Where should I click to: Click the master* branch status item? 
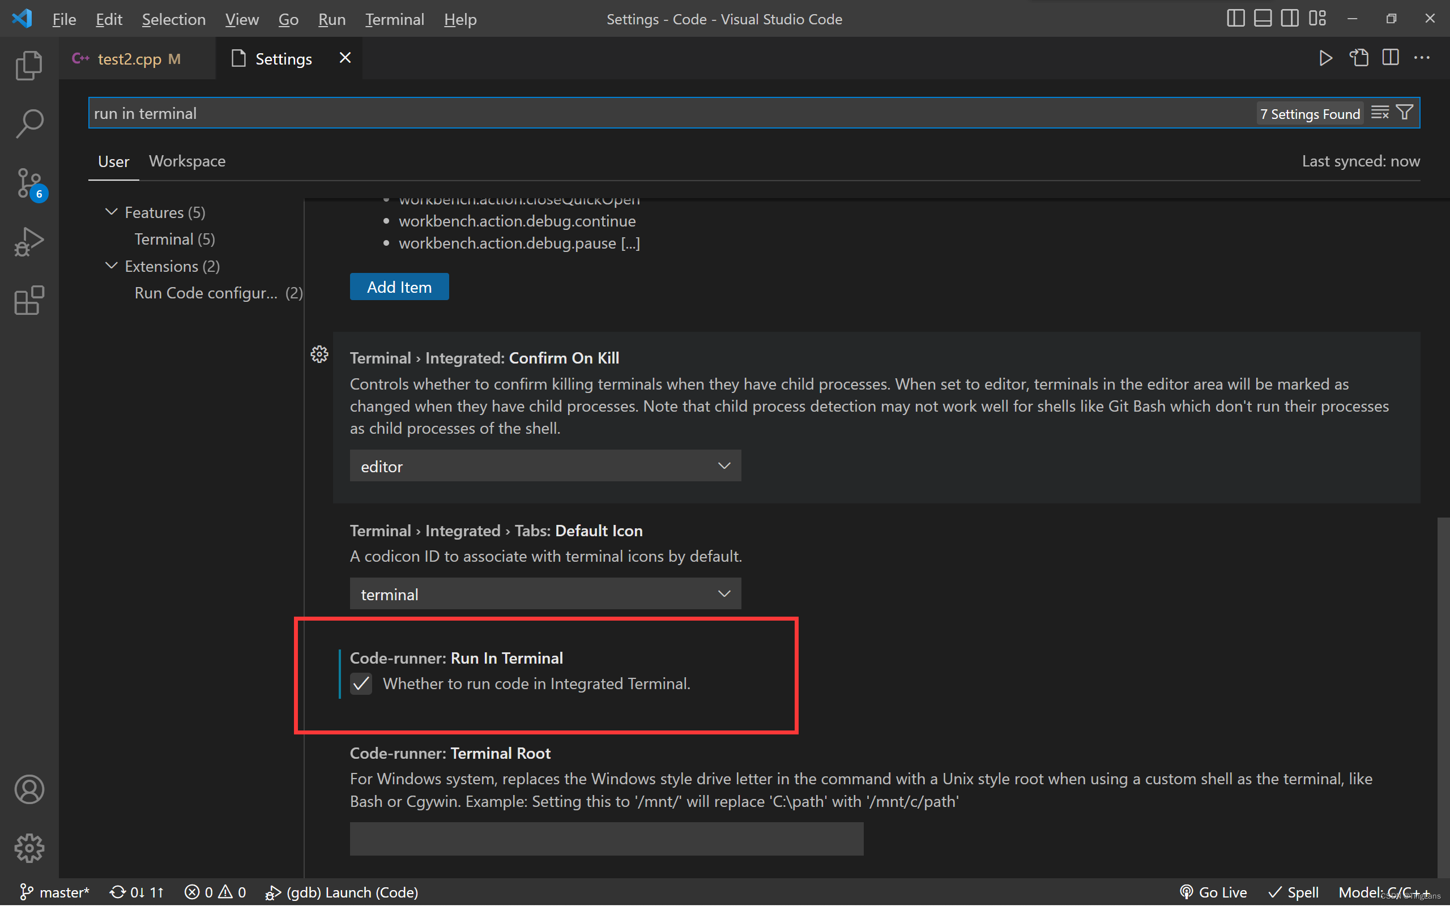click(54, 892)
